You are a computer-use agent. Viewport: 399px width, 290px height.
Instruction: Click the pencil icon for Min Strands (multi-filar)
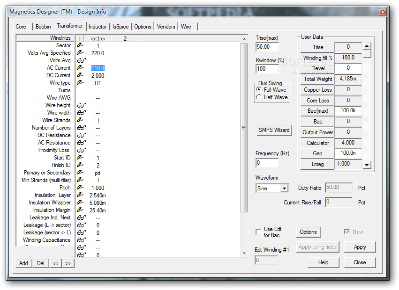pyautogui.click(x=80, y=180)
